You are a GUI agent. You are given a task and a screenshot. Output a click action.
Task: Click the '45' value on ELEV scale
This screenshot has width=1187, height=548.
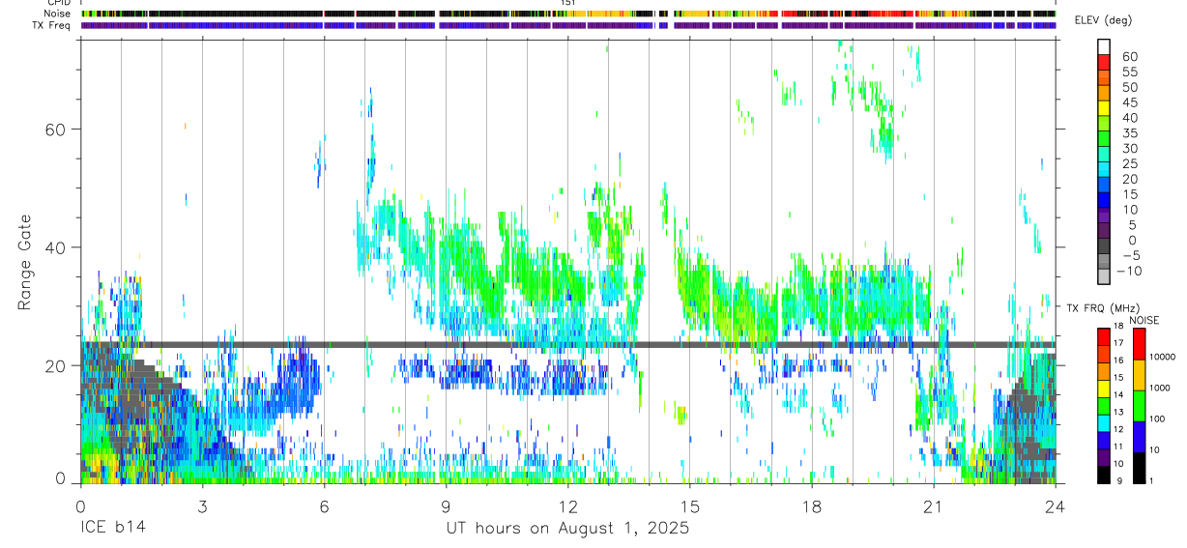pos(1129,102)
